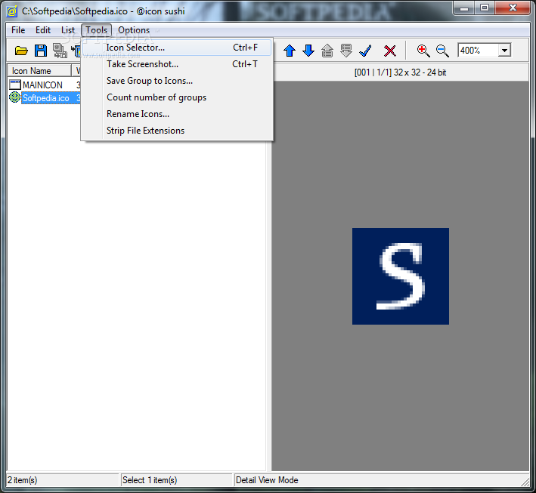
Task: Choose Save Group to Icons...
Action: click(177, 81)
